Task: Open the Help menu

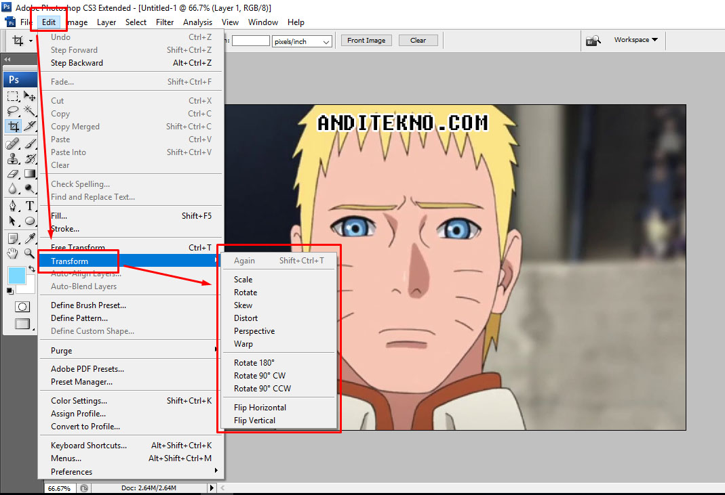Action: (296, 22)
